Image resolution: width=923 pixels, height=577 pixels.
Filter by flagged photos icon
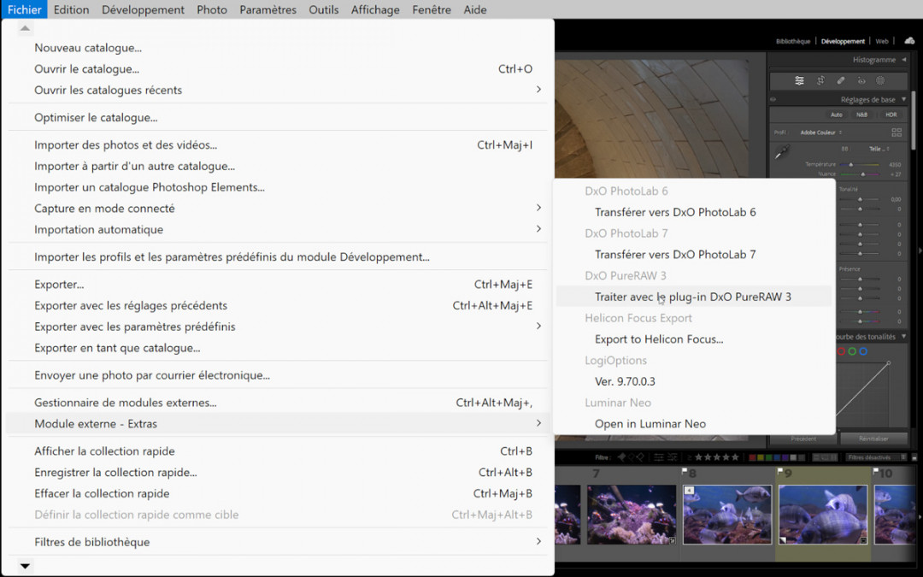[x=621, y=457]
